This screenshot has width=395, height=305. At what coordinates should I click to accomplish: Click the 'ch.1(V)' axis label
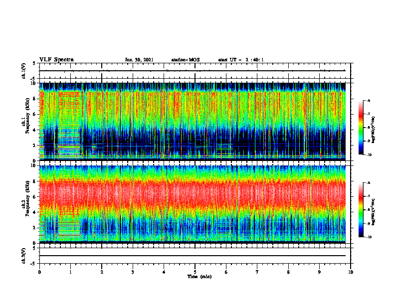(24, 71)
